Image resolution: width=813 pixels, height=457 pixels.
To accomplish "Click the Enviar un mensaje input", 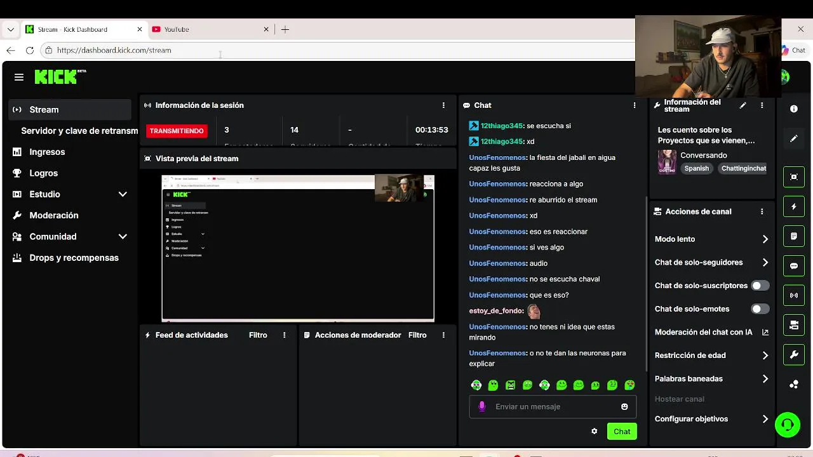I will pos(553,406).
